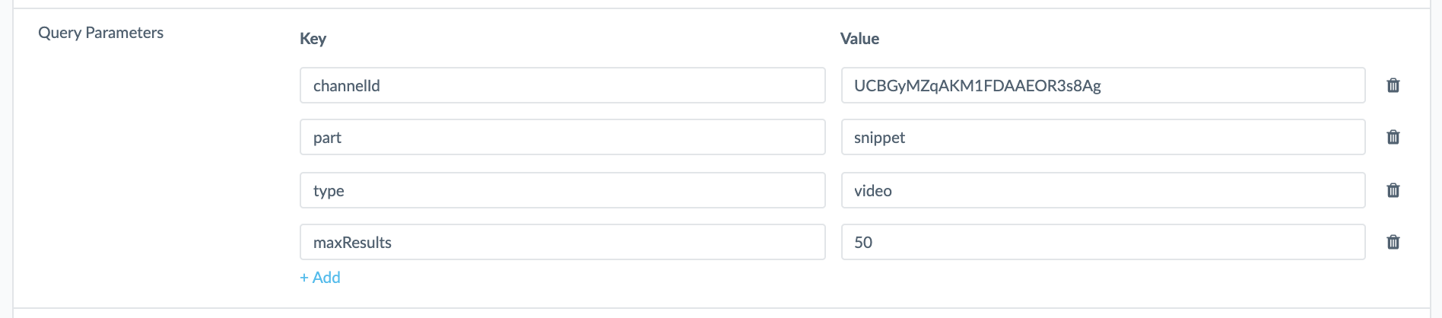This screenshot has width=1442, height=318.
Task: Click trash icon beside the snippet value
Action: pos(1393,137)
